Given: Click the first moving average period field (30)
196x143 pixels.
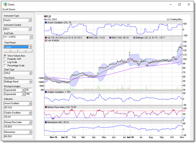Looking at the screenshot, I should click(x=29, y=90).
